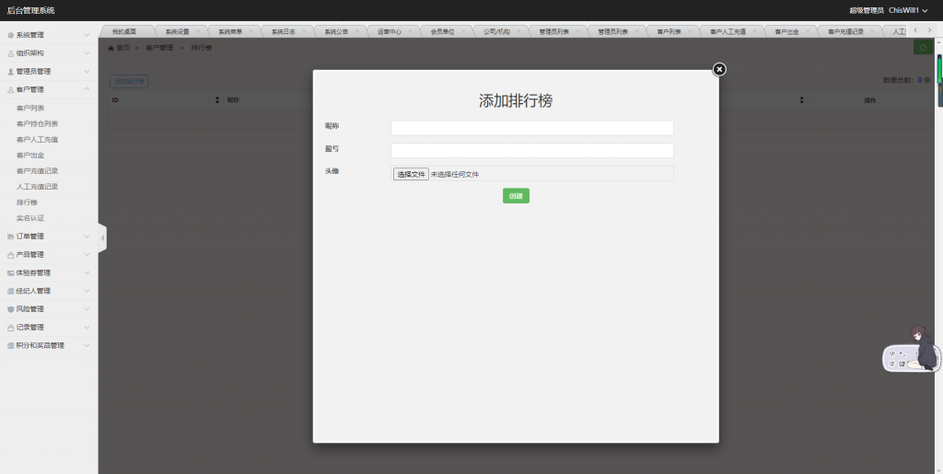The image size is (943, 474).
Task: Click the gear icon beside 系统管理
Action: 10,35
